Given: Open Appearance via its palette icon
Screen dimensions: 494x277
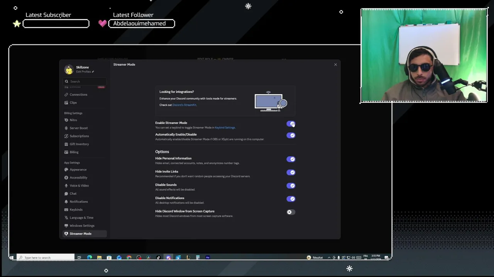Looking at the screenshot, I should tap(66, 170).
